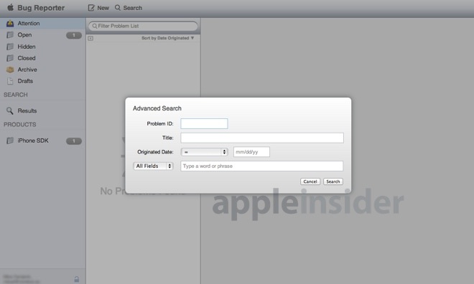Open the Drafts section
The image size is (474, 284).
pos(42,81)
